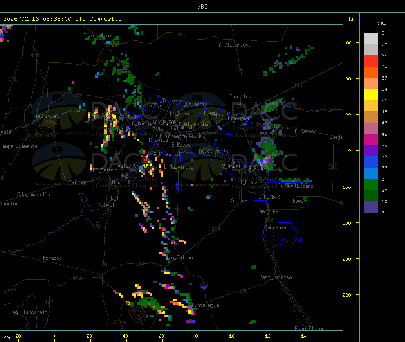The width and height of the screenshot is (405, 342).
Task: Click the Morados label on the map
Action: click(52, 258)
